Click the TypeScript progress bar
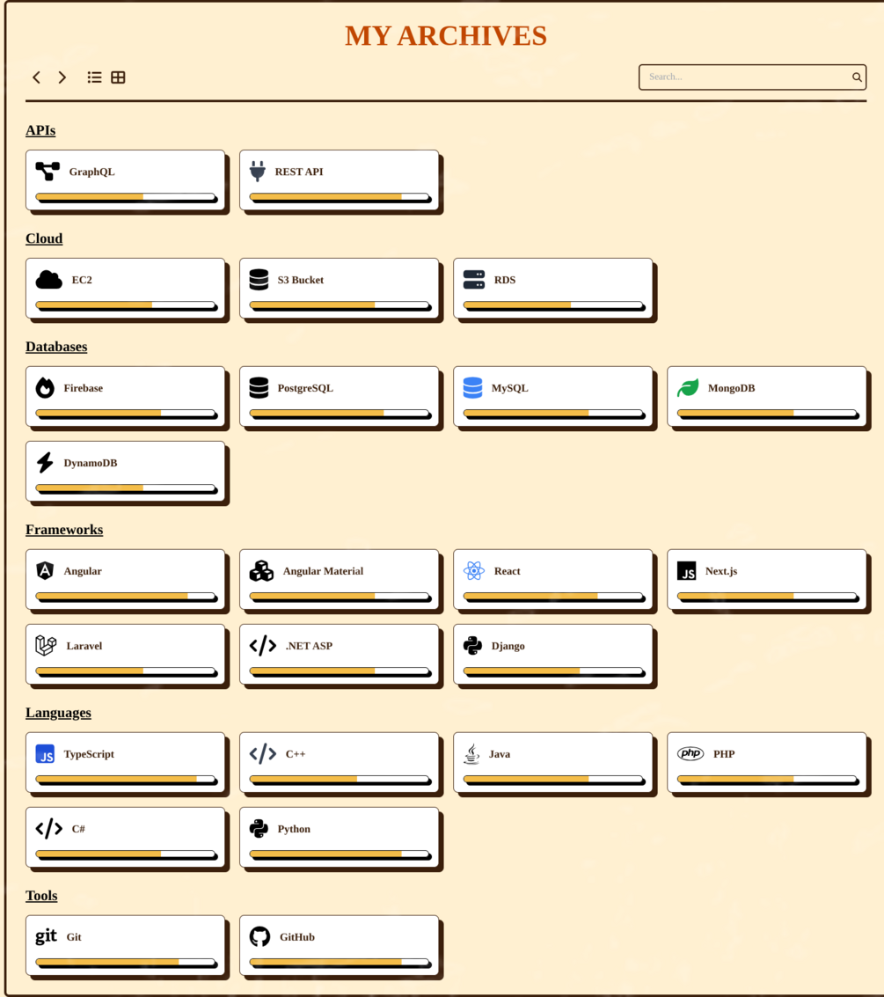884x997 pixels. (125, 779)
